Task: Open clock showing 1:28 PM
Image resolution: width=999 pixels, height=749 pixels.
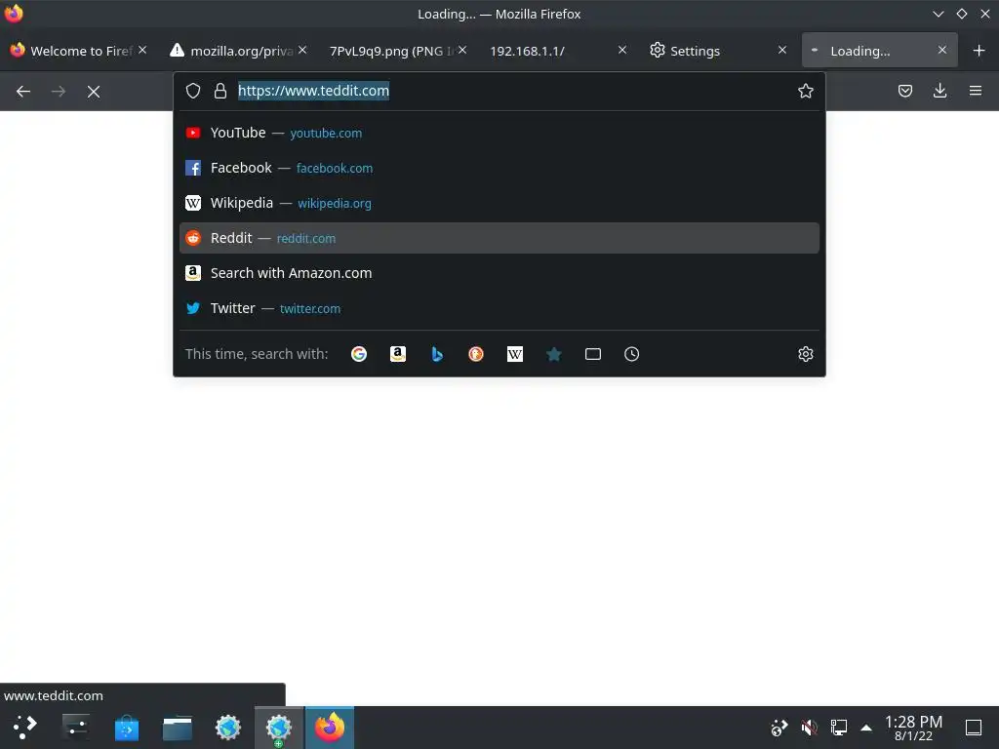Action: [x=913, y=728]
